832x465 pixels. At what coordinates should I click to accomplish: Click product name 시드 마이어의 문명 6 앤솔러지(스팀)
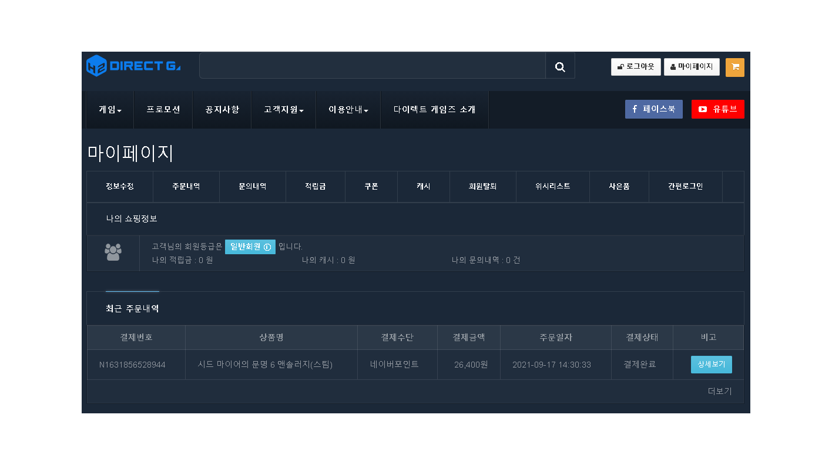pos(266,365)
